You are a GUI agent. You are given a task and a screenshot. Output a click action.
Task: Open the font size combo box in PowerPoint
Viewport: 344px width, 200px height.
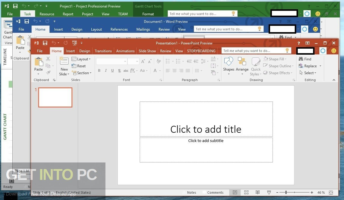(133, 61)
